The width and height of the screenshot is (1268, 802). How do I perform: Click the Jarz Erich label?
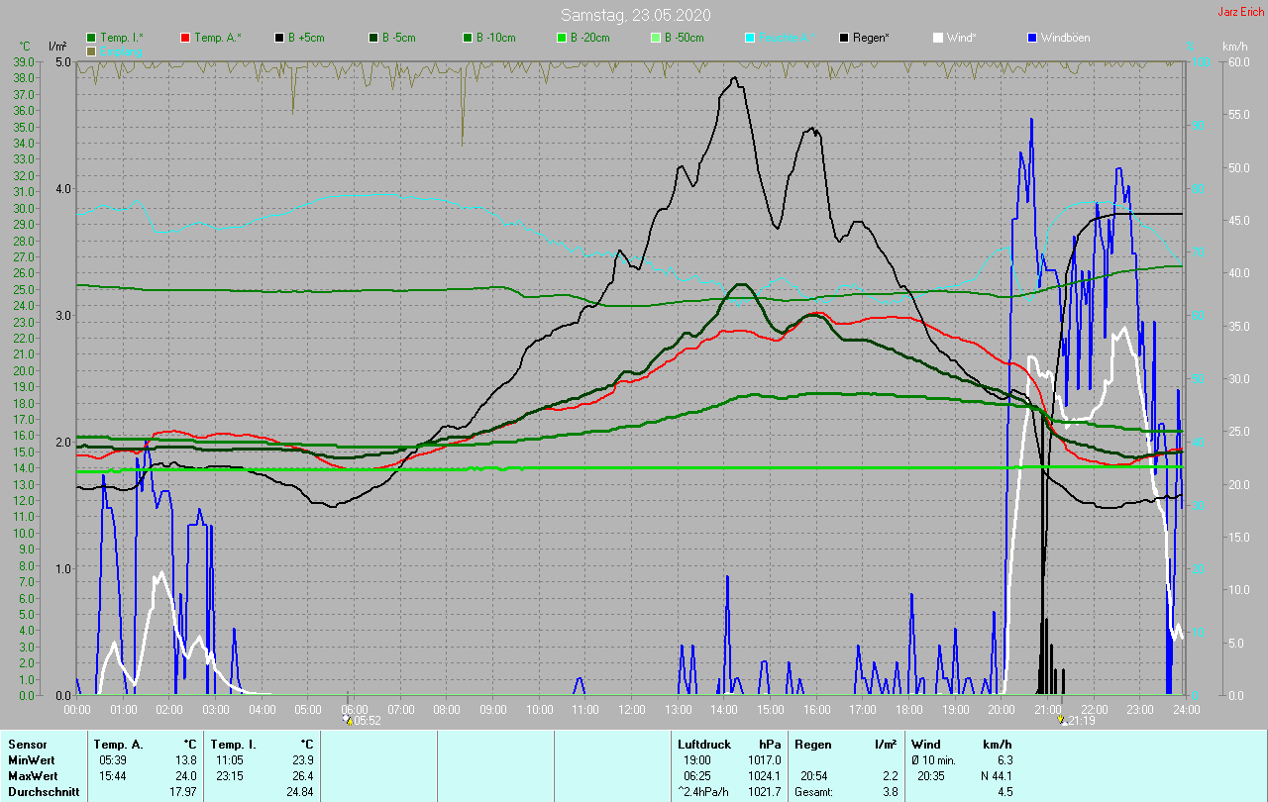pyautogui.click(x=1240, y=12)
